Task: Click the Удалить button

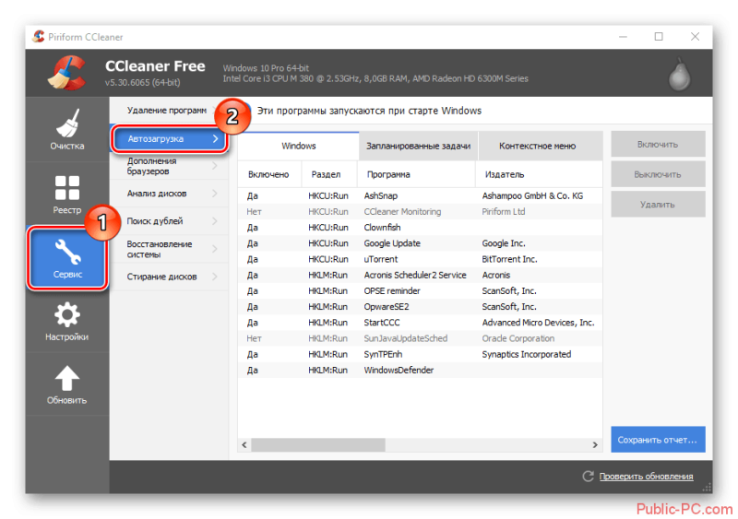Action: tap(658, 205)
